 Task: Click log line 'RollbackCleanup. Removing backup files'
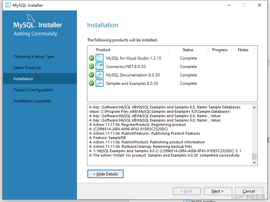point(140,146)
